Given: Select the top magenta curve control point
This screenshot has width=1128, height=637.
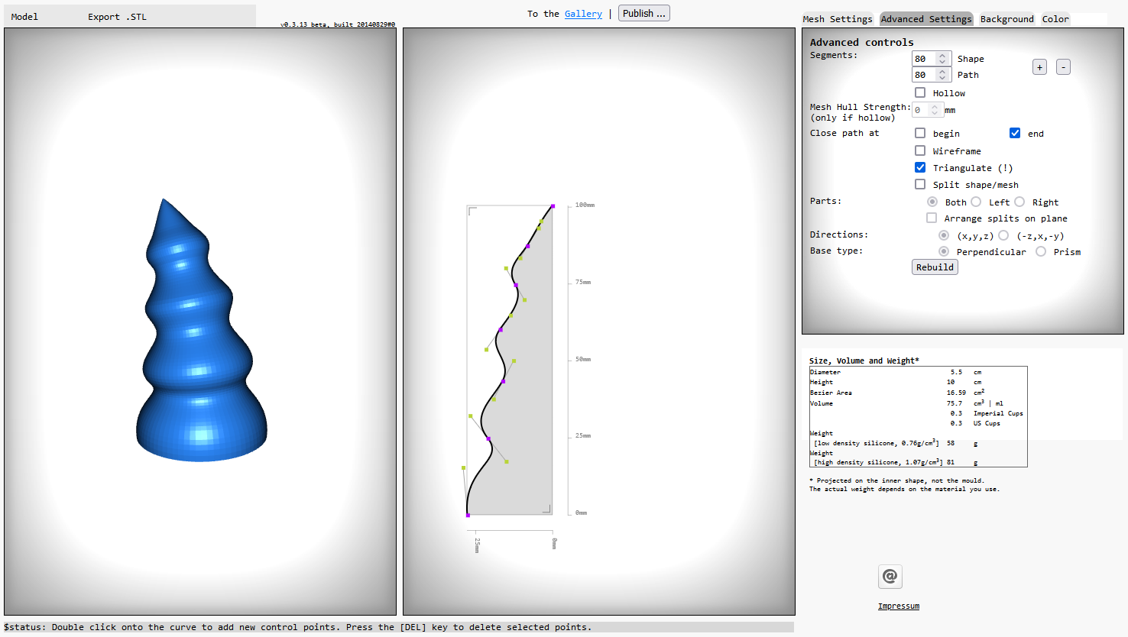Looking at the screenshot, I should (x=553, y=206).
